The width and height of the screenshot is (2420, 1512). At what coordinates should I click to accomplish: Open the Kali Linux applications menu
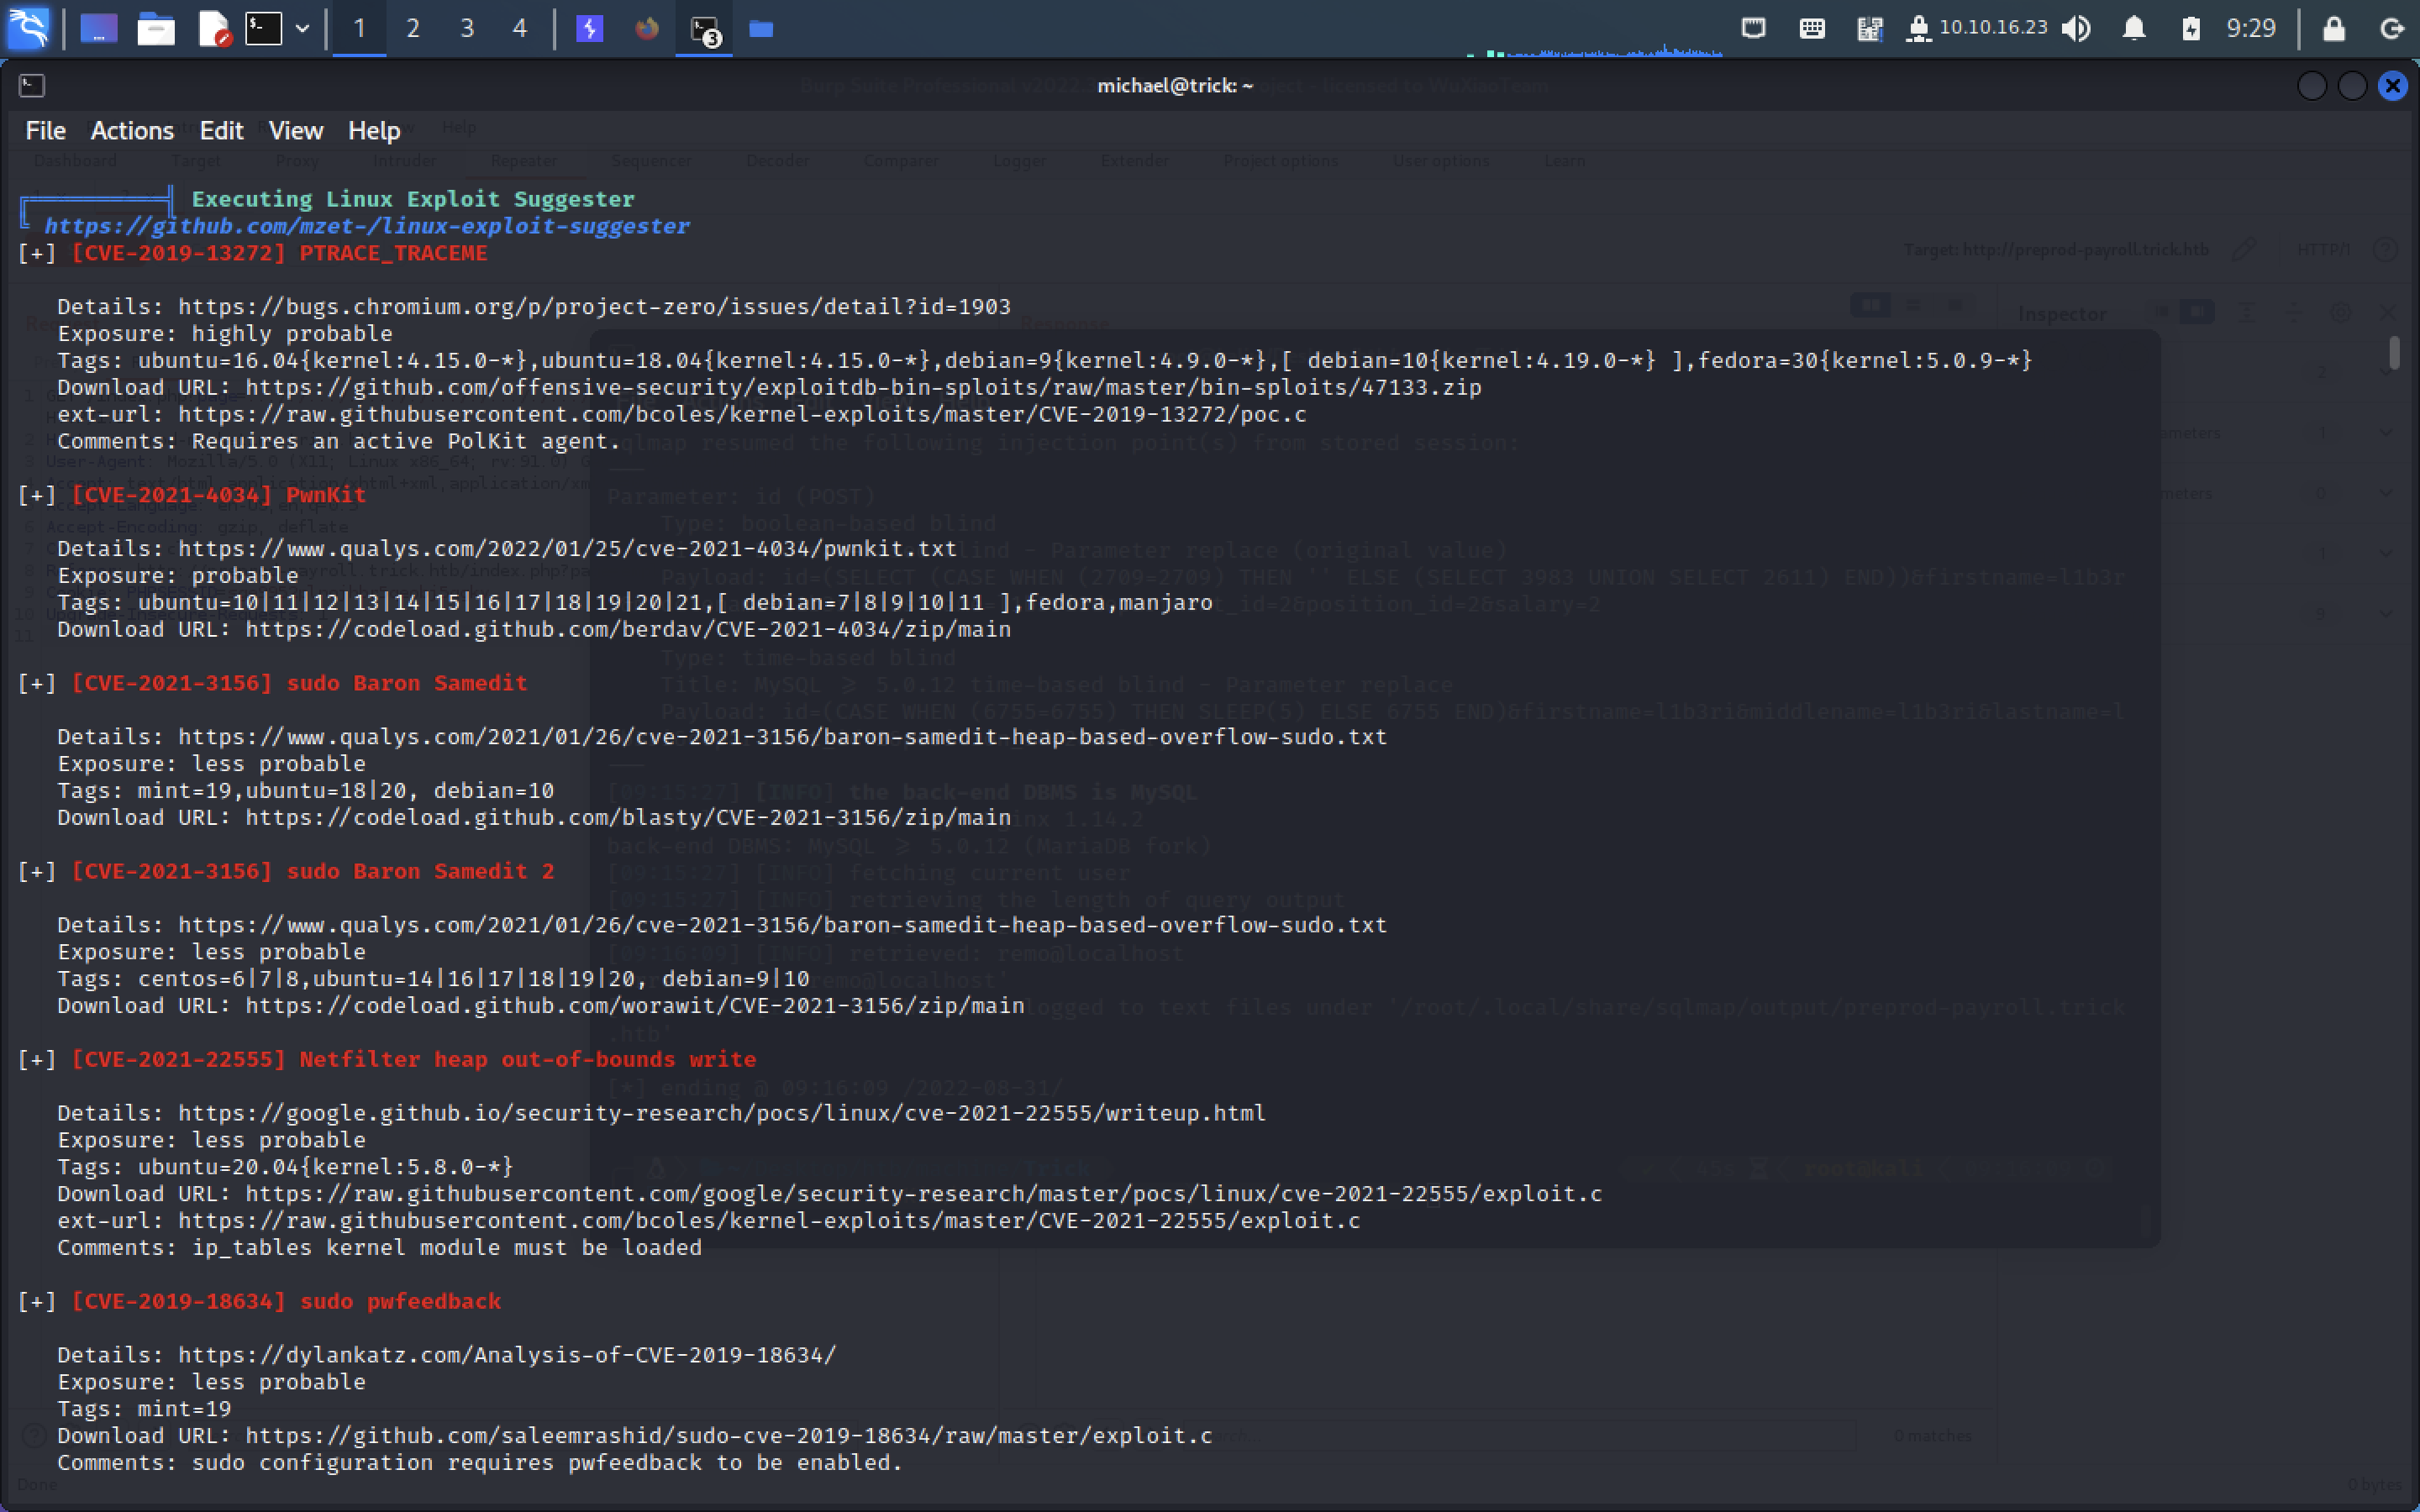(29, 28)
